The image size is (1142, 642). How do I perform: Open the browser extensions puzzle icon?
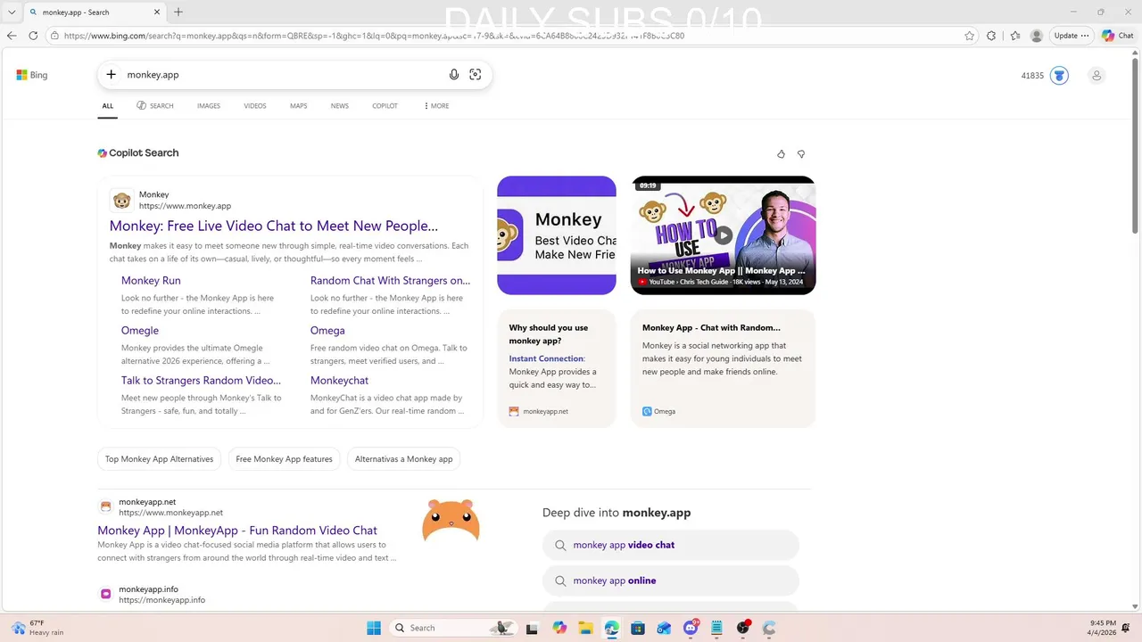click(x=991, y=36)
